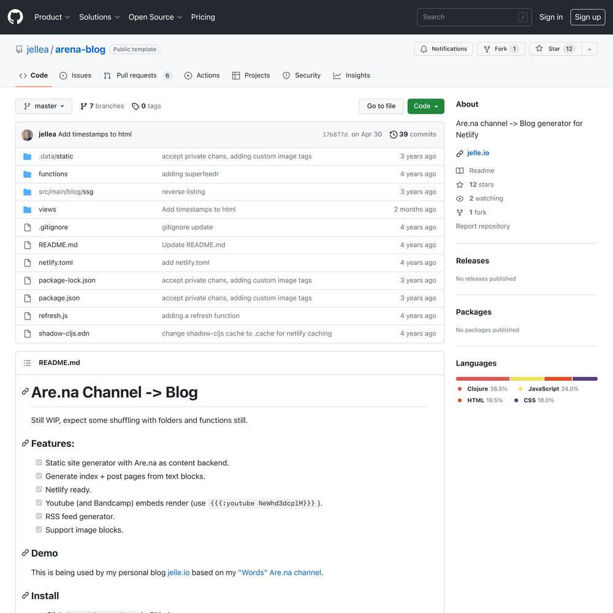This screenshot has height=613, width=613.
Task: Open README table of contents icon
Action: tap(27, 363)
